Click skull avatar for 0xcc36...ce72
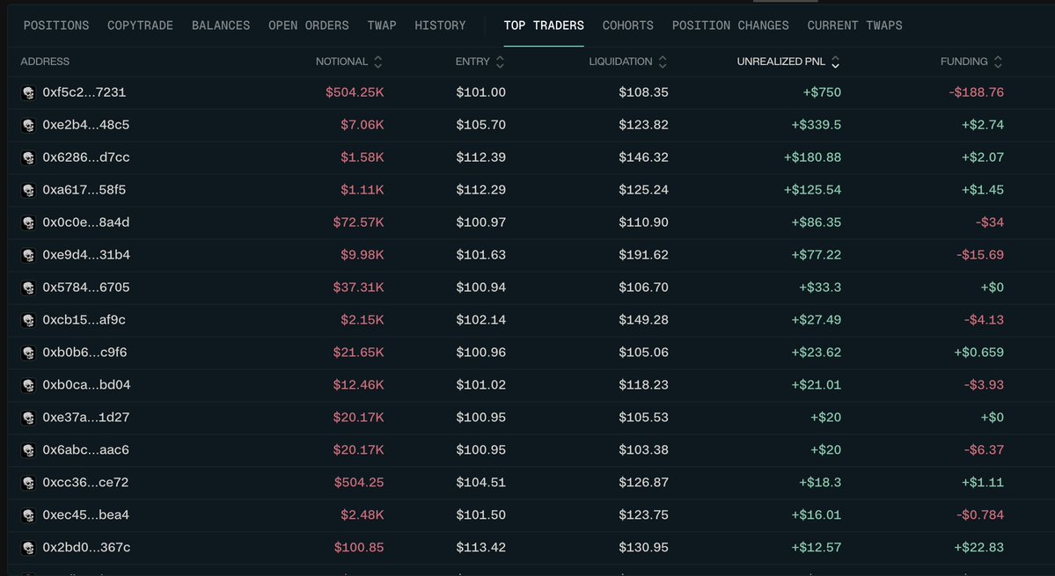 28,483
